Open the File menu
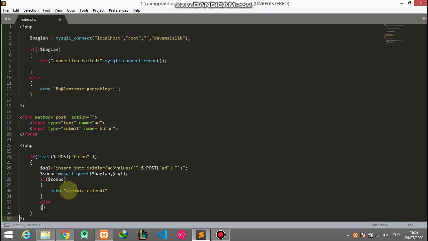Viewport: 428px width, 241px height. pos(6,10)
